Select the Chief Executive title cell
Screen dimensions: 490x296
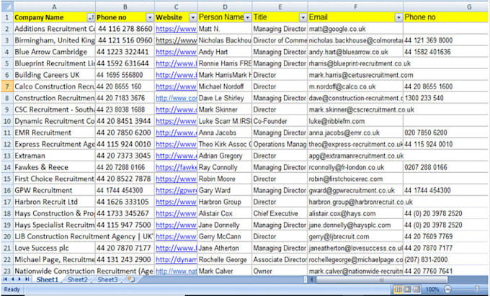coord(280,214)
